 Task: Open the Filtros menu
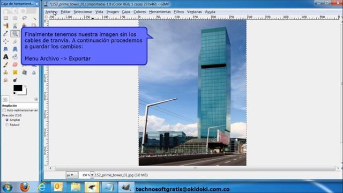pyautogui.click(x=179, y=12)
